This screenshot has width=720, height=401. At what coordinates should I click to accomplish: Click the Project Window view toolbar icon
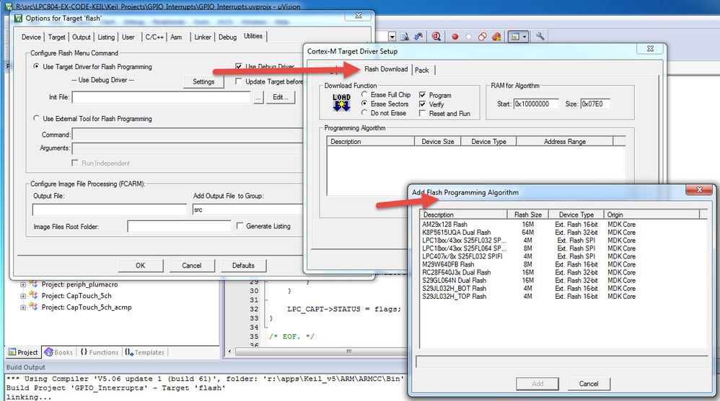coord(514,37)
